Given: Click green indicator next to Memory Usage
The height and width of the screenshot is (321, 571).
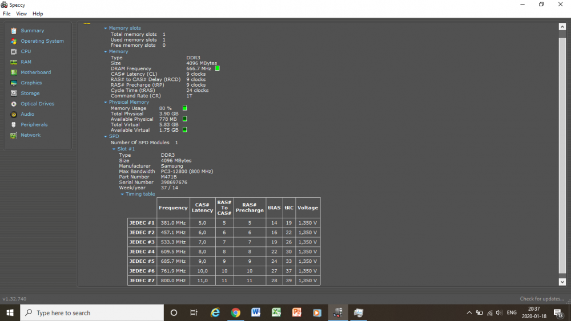Looking at the screenshot, I should [184, 108].
